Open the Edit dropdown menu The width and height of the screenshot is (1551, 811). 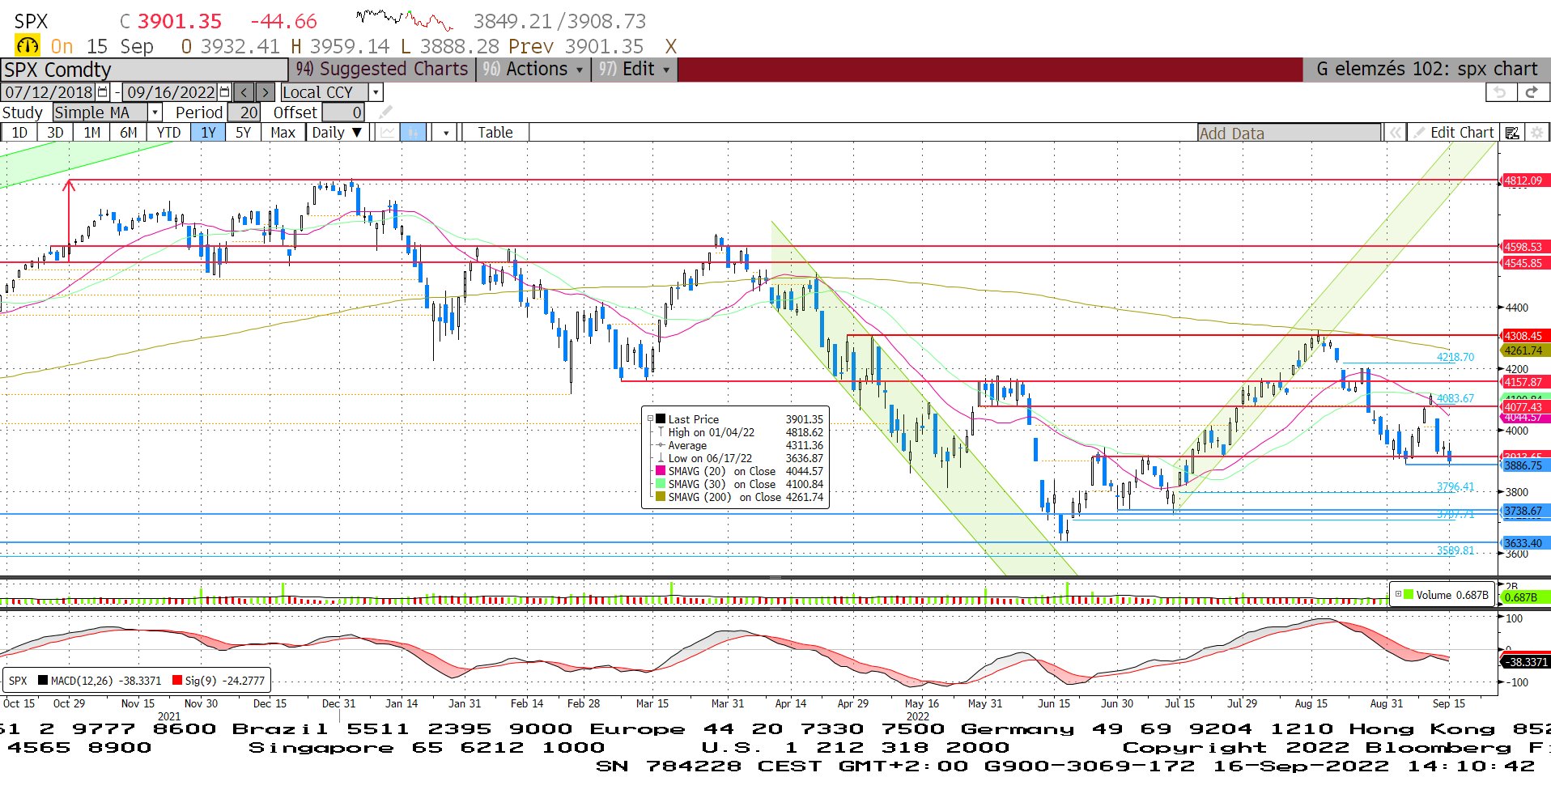point(634,70)
